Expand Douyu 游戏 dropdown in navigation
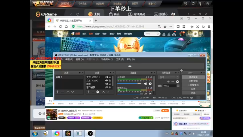This screenshot has height=137, width=243. pyautogui.click(x=112, y=34)
